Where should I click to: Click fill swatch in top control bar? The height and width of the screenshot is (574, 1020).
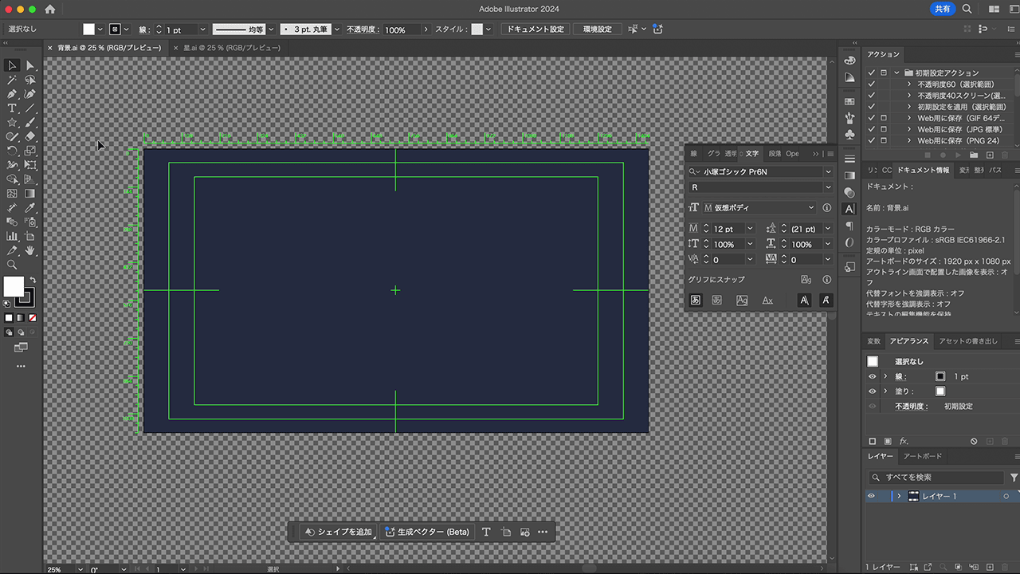tap(88, 29)
